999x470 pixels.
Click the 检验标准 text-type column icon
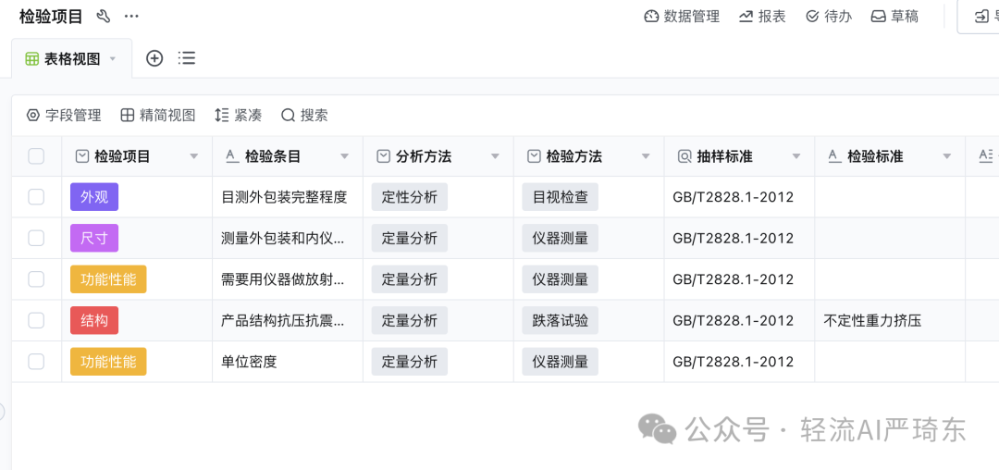click(834, 156)
